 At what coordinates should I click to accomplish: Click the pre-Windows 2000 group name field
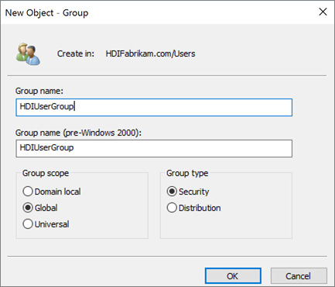(154, 148)
